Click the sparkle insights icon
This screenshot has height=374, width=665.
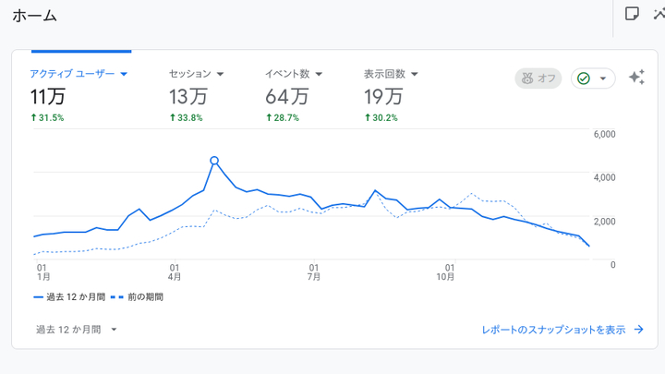[636, 78]
